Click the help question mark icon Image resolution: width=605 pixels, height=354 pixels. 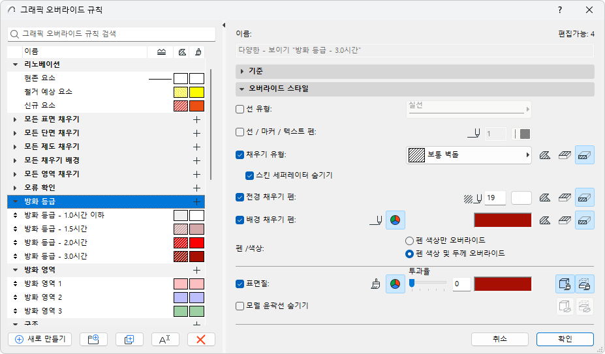(x=560, y=10)
